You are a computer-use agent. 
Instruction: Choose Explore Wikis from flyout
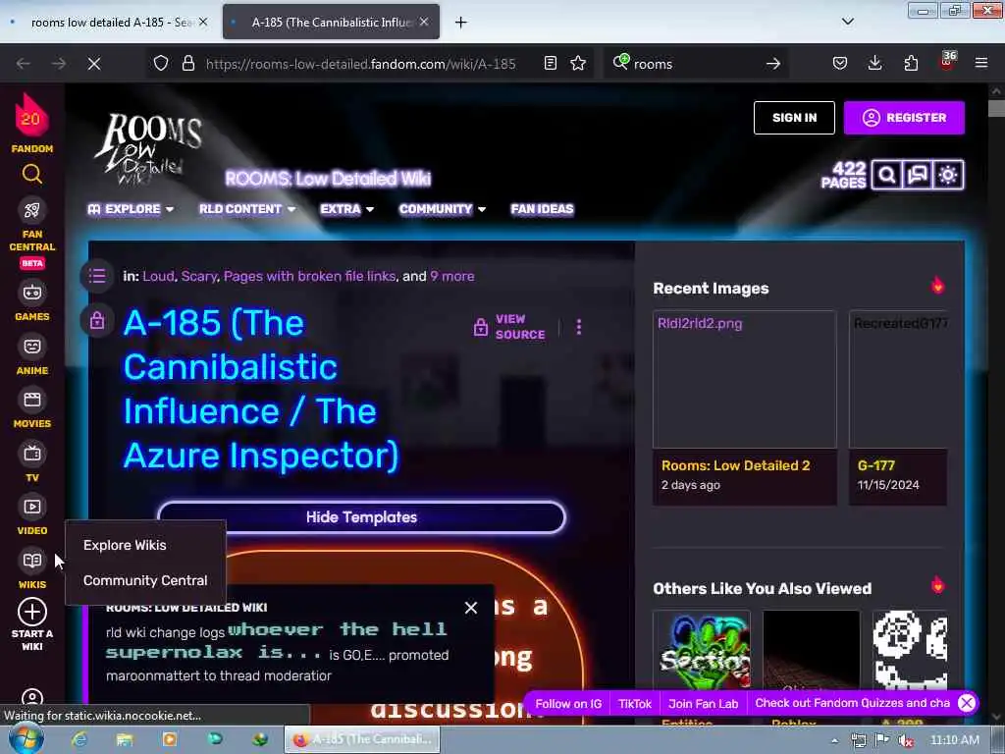point(125,545)
